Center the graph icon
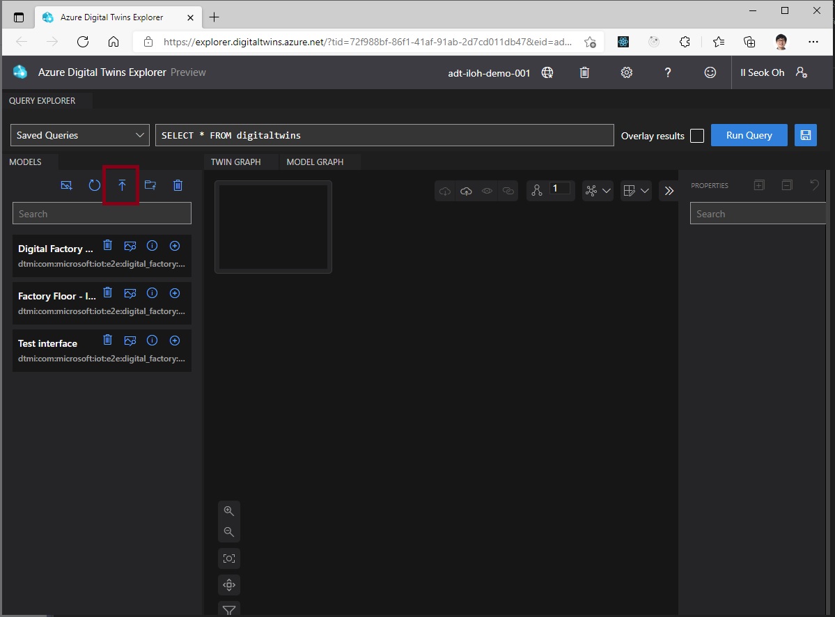Screen dimensions: 835x617 [229, 585]
